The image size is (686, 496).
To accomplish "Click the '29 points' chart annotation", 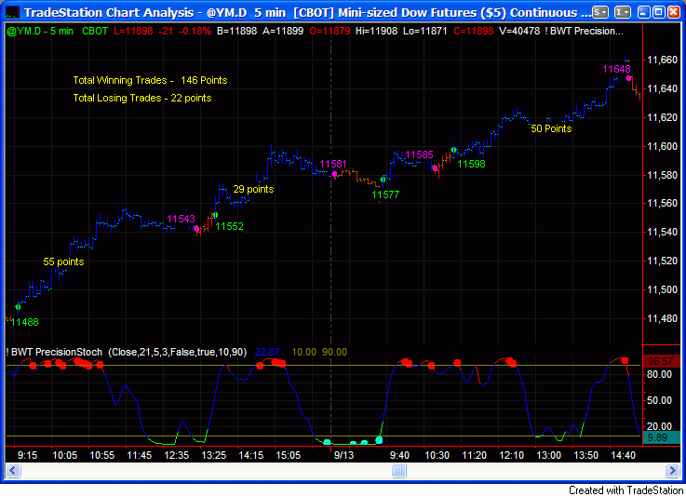I will 253,189.
